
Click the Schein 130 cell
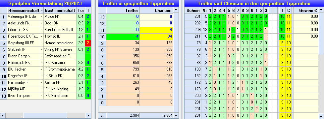pos(193,70)
